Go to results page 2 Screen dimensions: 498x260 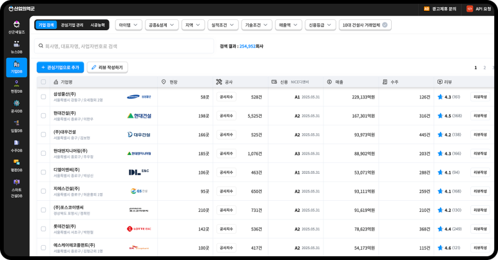(x=484, y=68)
